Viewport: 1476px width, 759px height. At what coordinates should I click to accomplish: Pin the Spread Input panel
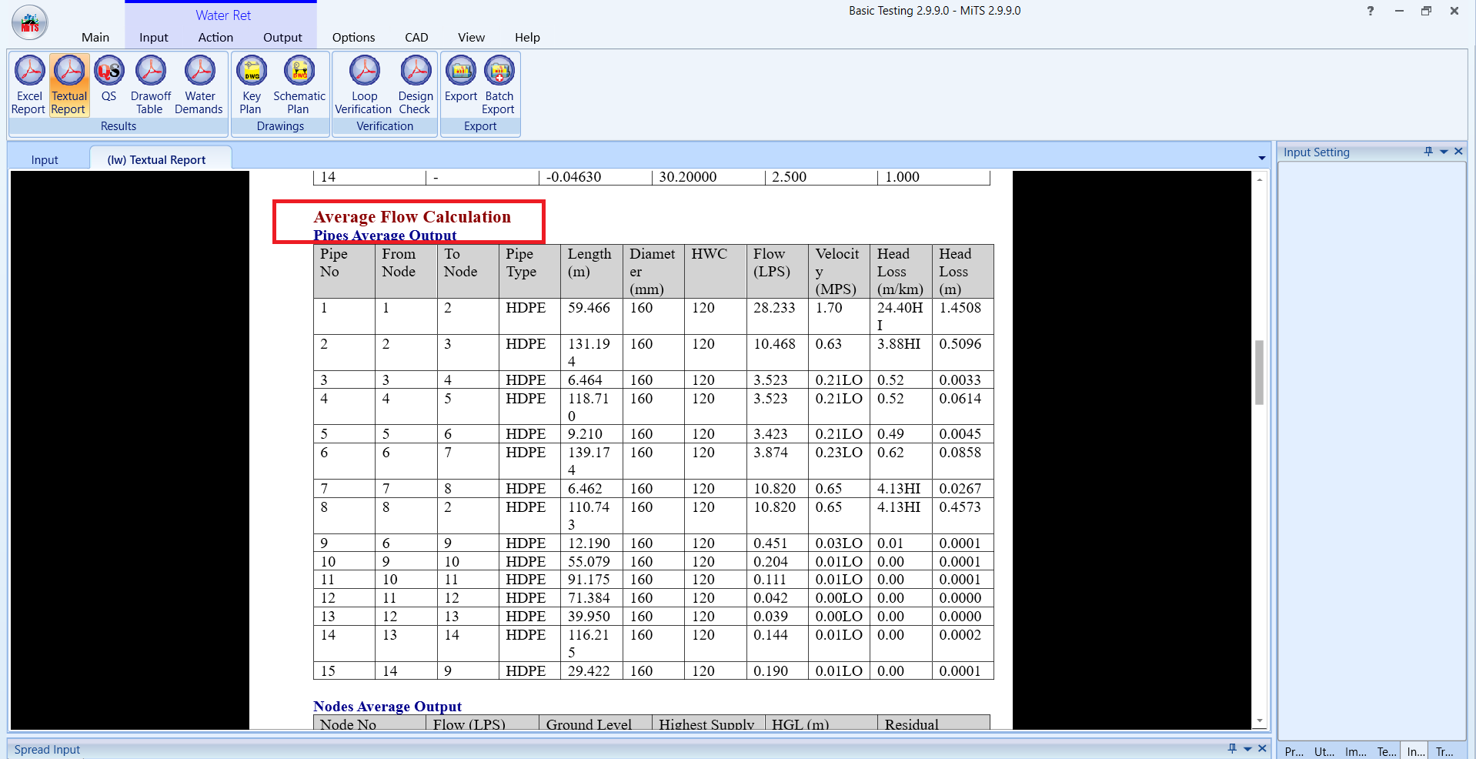pos(1232,748)
